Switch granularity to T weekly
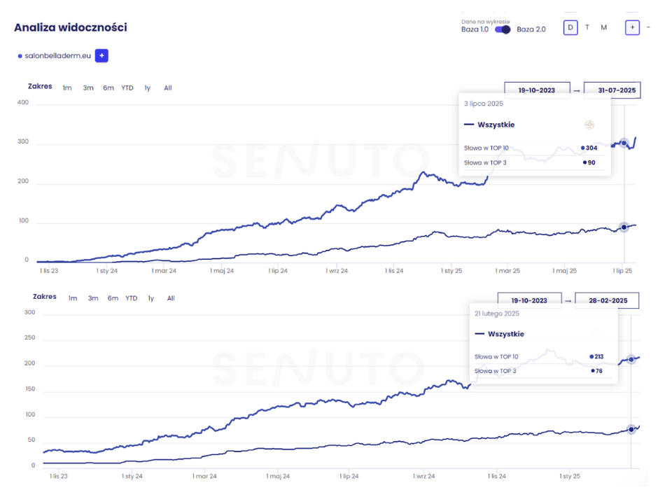The image size is (658, 490). 587,28
